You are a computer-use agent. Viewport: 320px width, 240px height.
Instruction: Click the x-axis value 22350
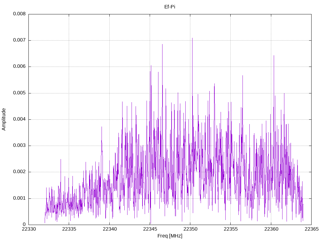tap(190, 229)
